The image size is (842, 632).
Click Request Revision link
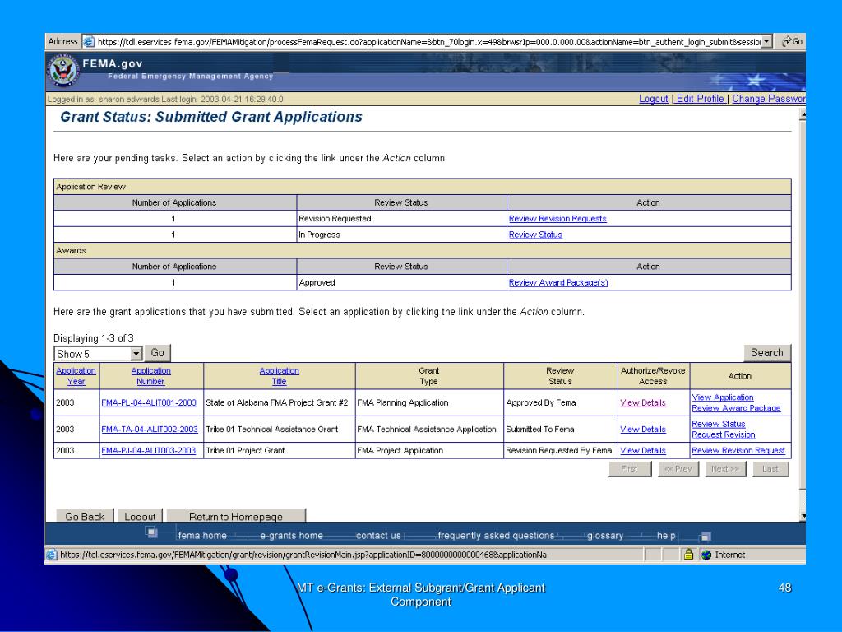(x=724, y=434)
